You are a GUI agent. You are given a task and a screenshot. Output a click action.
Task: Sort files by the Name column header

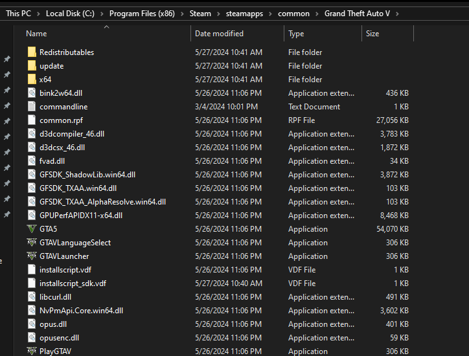[x=36, y=34]
